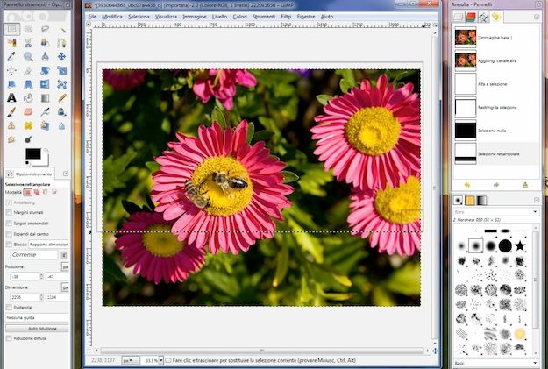This screenshot has width=548, height=369.
Task: Select the Ellipse Select tool
Action: click(x=29, y=29)
